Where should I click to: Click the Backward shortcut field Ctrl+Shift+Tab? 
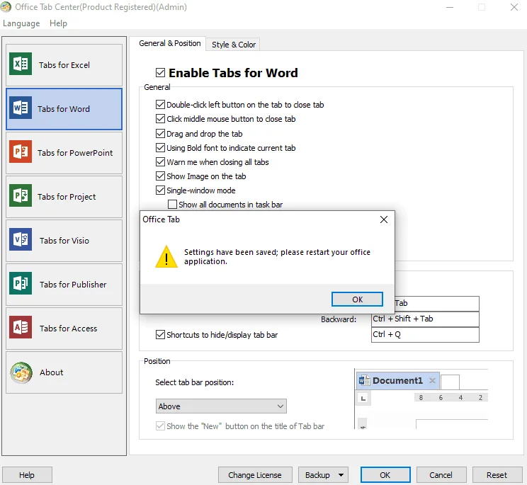pyautogui.click(x=425, y=319)
